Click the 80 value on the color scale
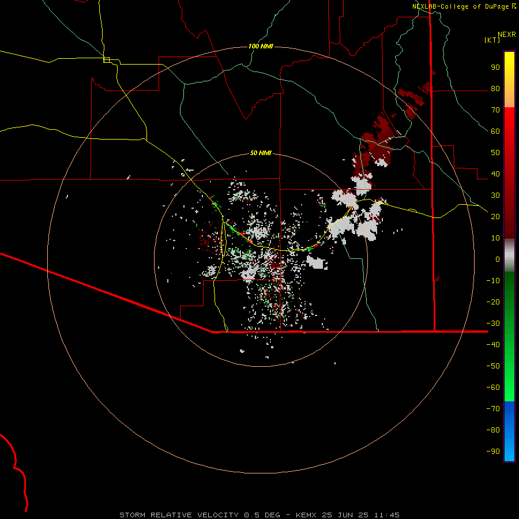 pos(495,89)
